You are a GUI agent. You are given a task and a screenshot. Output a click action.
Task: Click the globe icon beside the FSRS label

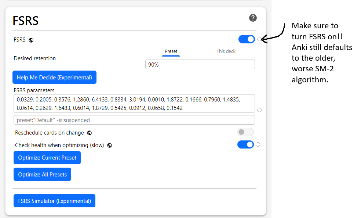pyautogui.click(x=31, y=40)
